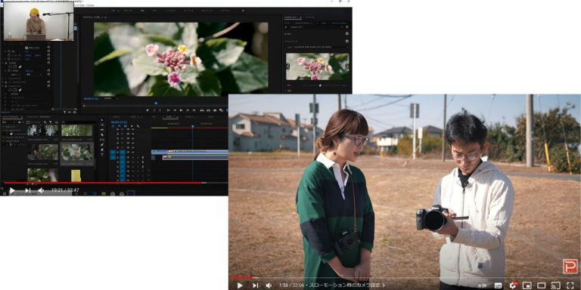Click the yellow color matte thumbnail
581x290 pixels.
click(x=76, y=175)
